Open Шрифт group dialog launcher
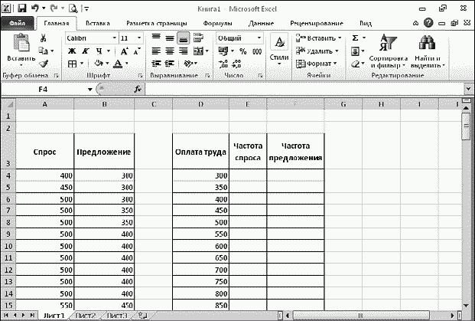The width and height of the screenshot is (475, 321). 141,76
